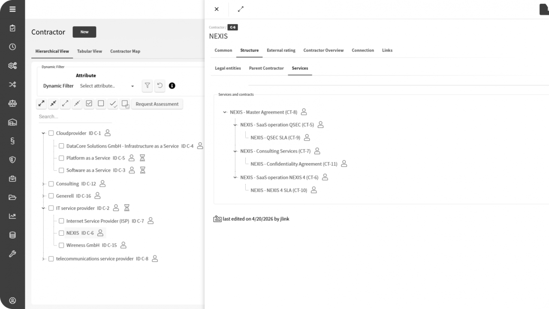
Task: Tick the NEXIS ID C-6 checkbox
Action: [61, 233]
